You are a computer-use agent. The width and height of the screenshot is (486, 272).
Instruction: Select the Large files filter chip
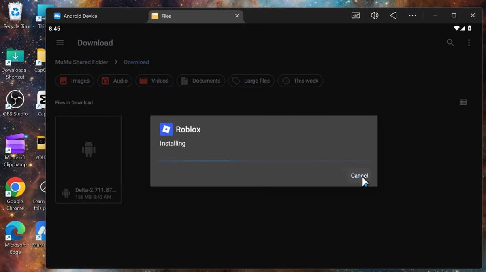point(252,81)
